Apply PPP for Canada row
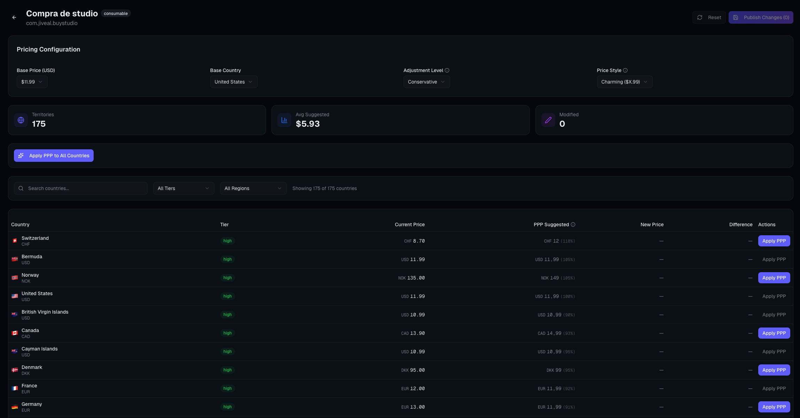The width and height of the screenshot is (800, 418). coord(774,333)
